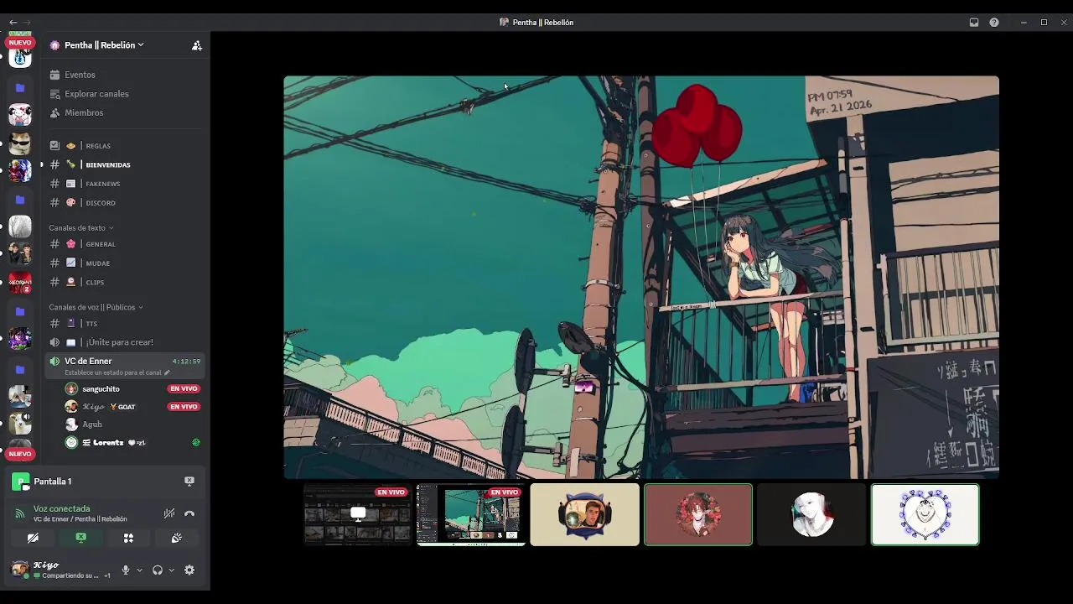Select the white tile with purple heart face
Image resolution: width=1073 pixels, height=604 pixels.
[925, 514]
